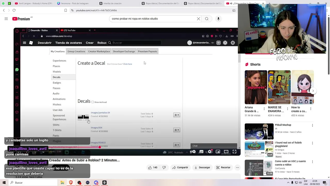Click the Compartir share button

tap(180, 167)
